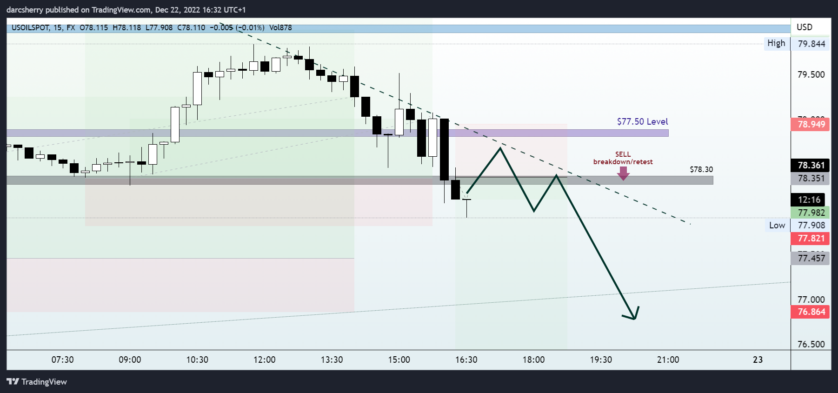The width and height of the screenshot is (838, 393).
Task: Click the 19:30 time axis label
Action: point(601,360)
